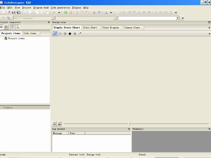Screen dimensions: 211x158
Task: Click the Message column header in Log window
Action: click(x=60, y=133)
